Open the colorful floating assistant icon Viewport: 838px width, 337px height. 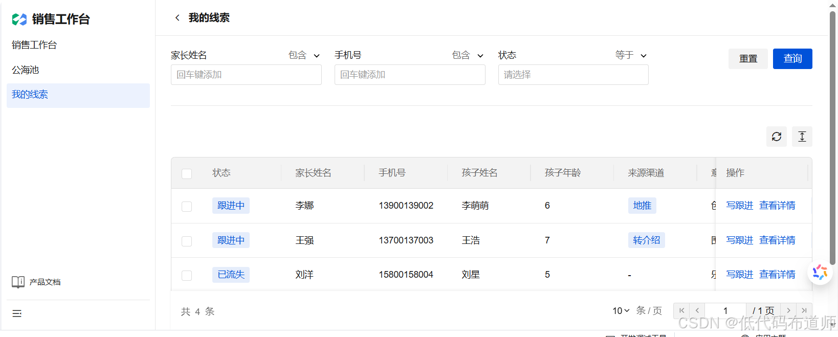click(820, 272)
